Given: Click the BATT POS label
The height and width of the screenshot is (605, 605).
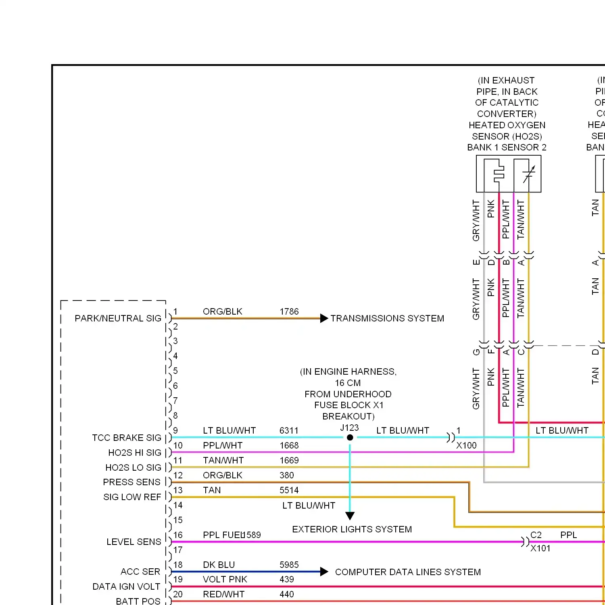Looking at the screenshot, I should tap(138, 601).
